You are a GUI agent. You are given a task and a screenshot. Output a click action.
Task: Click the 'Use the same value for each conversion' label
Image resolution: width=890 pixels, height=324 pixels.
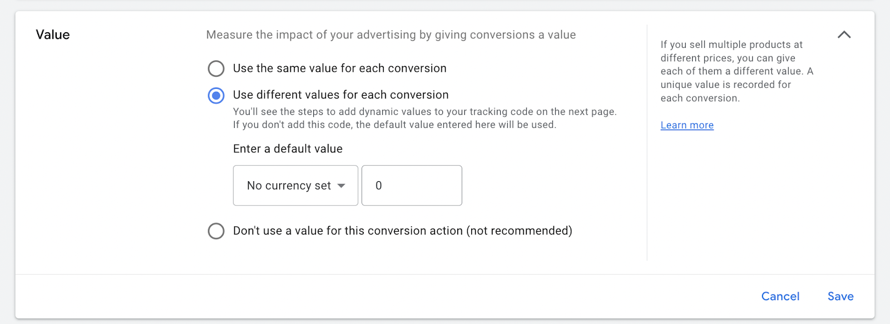coord(339,68)
